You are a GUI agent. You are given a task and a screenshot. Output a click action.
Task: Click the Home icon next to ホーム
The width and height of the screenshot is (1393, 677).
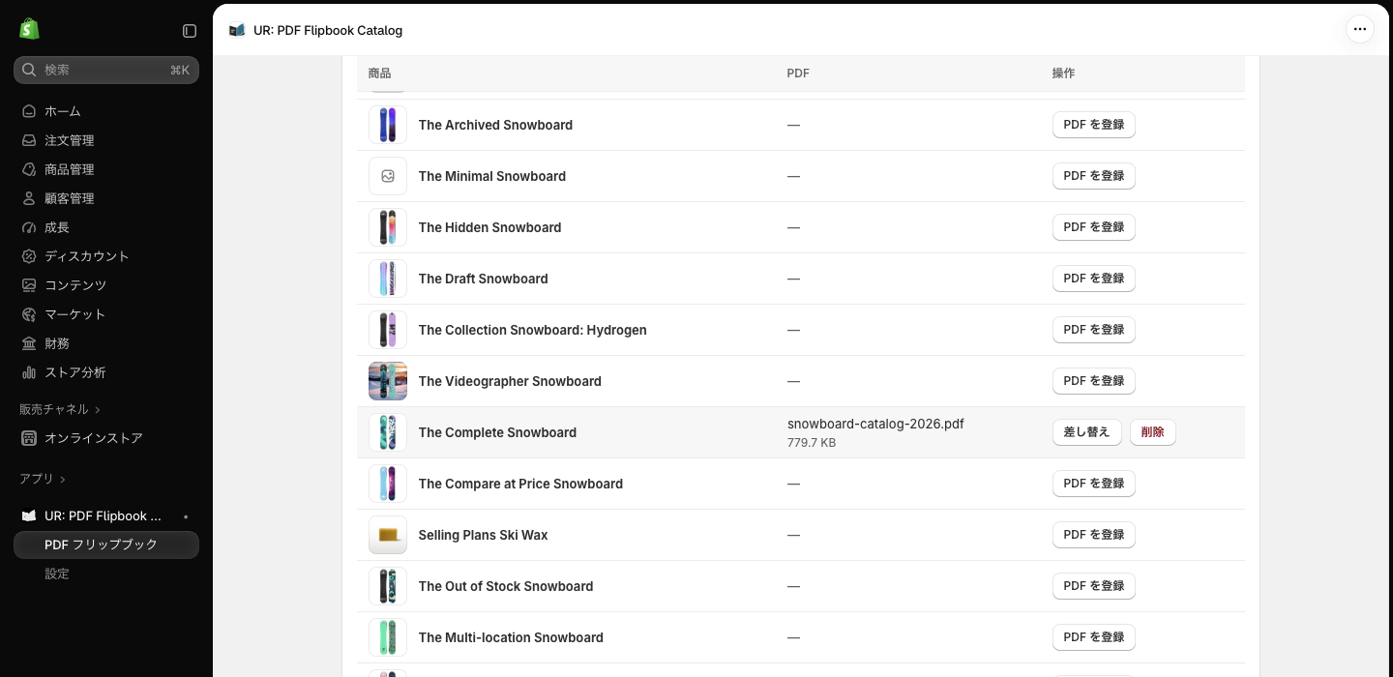pyautogui.click(x=29, y=111)
